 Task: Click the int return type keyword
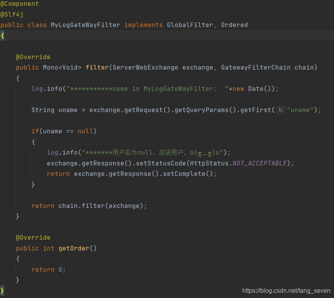48,249
